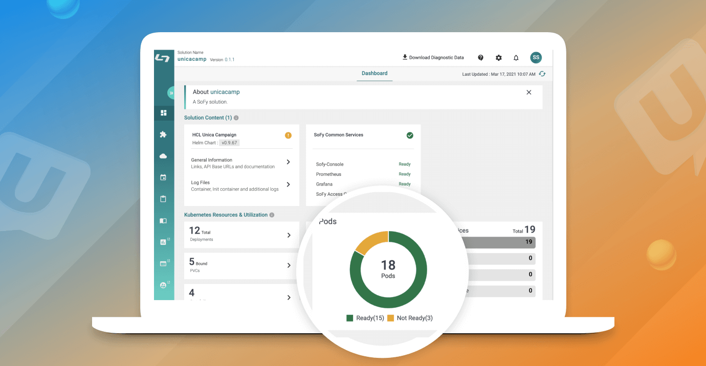
Task: Open the clipboard icon in the sidebar
Action: point(163,199)
